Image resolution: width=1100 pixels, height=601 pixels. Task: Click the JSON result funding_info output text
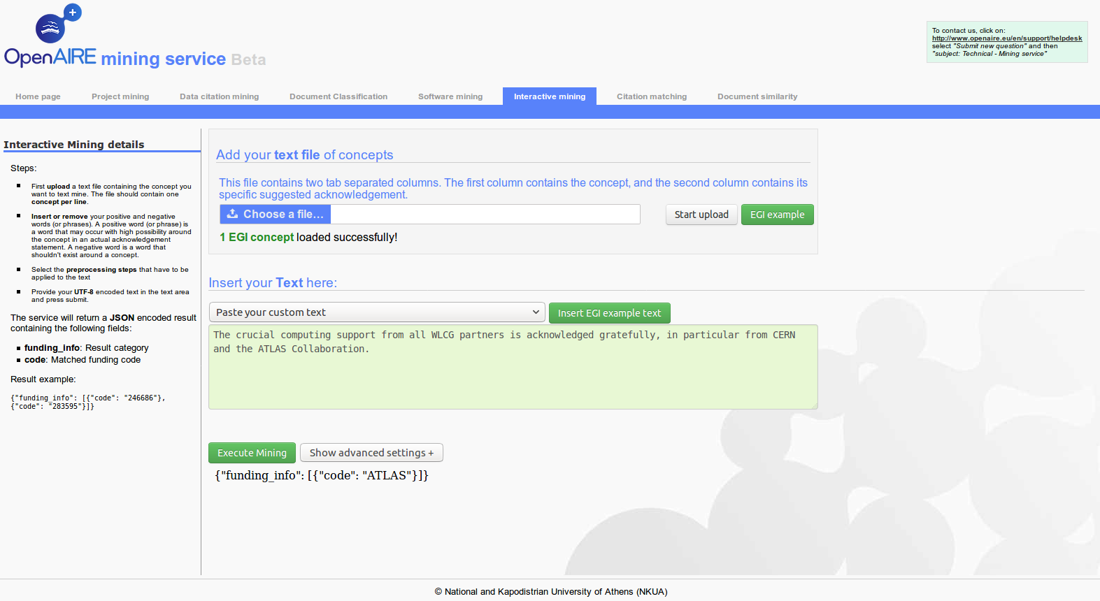coord(322,475)
